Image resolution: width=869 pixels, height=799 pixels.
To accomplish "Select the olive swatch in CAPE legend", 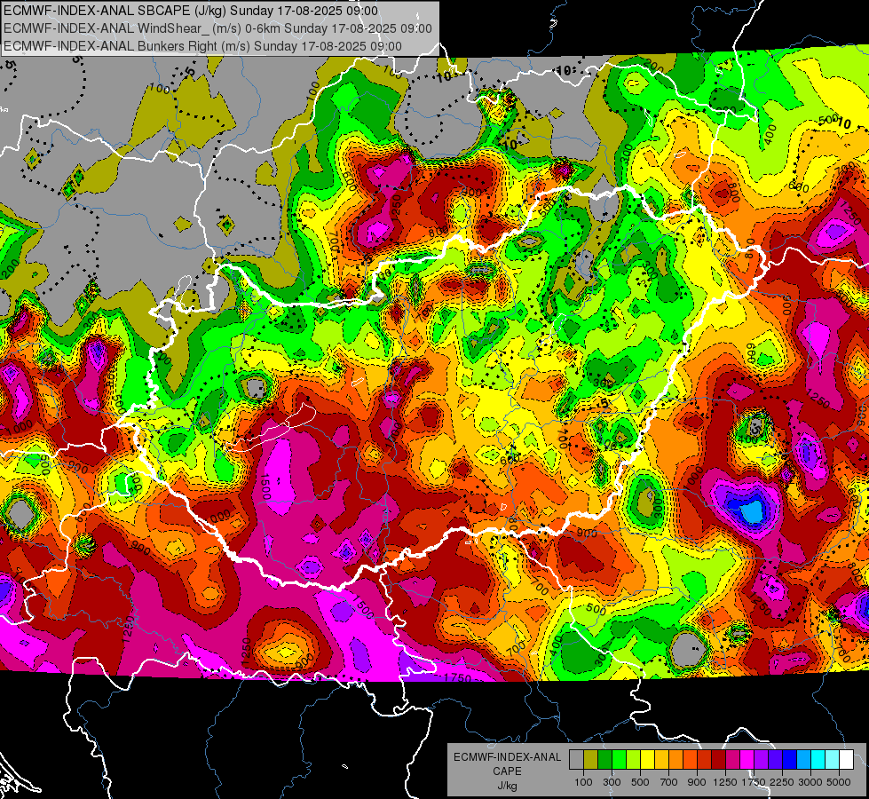I will pos(591,760).
